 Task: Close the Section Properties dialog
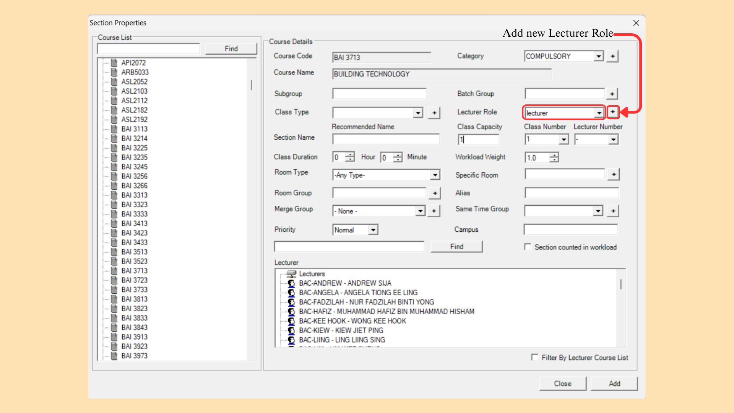coord(636,23)
